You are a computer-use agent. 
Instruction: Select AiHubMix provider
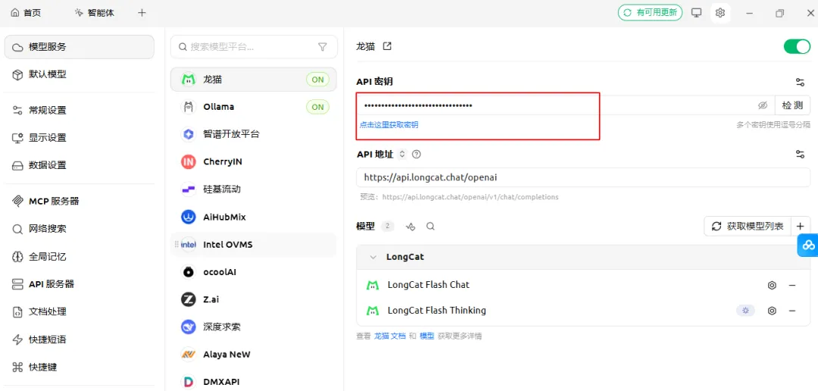(x=254, y=217)
